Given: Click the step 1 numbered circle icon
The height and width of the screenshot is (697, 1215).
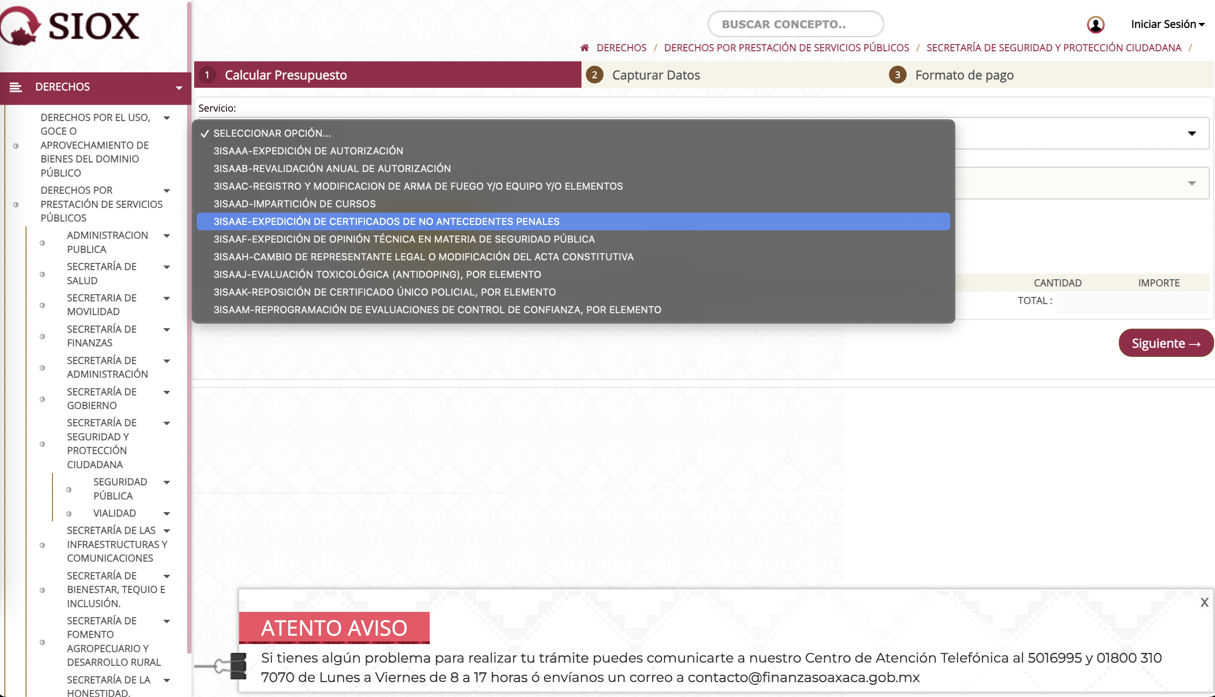Looking at the screenshot, I should [x=208, y=75].
